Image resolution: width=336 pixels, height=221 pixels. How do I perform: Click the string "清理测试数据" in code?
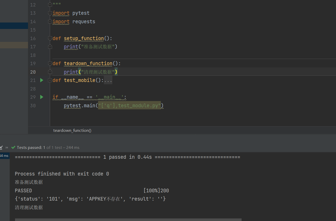98,72
